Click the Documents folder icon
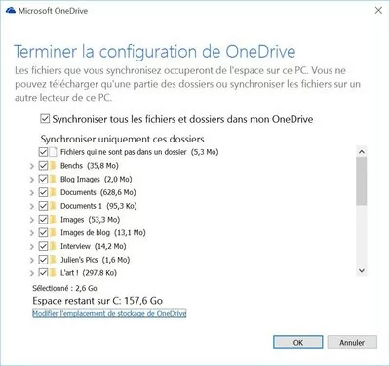Image resolution: width=390 pixels, height=366 pixels. point(54,192)
